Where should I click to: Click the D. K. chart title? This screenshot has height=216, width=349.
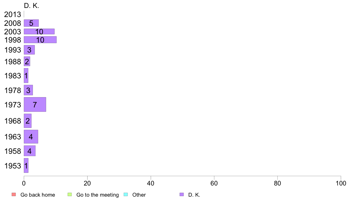(x=31, y=6)
